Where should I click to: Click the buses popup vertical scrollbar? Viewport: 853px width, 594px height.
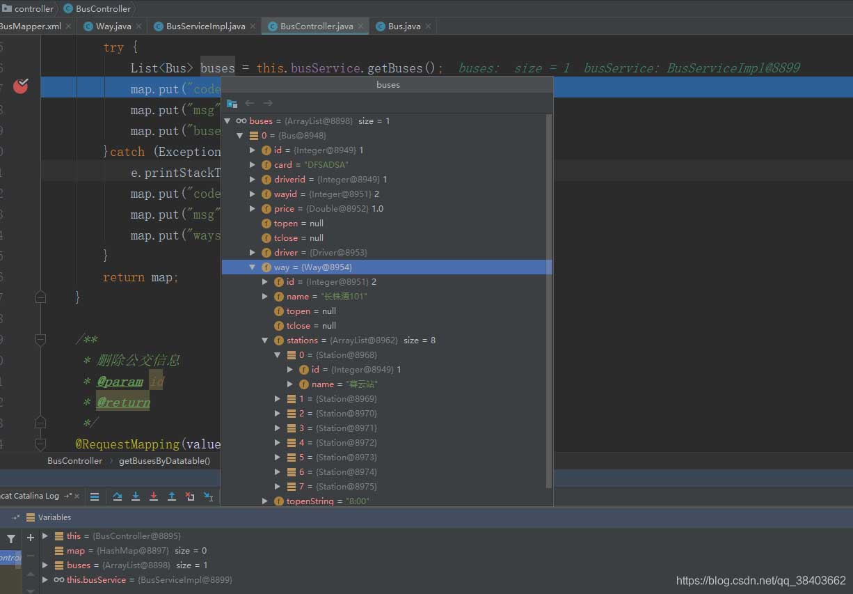point(549,299)
